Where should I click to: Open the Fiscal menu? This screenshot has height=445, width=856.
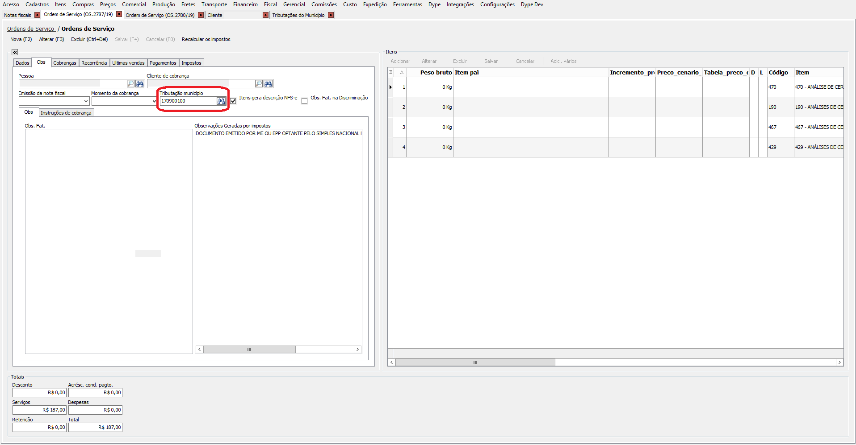tap(270, 4)
